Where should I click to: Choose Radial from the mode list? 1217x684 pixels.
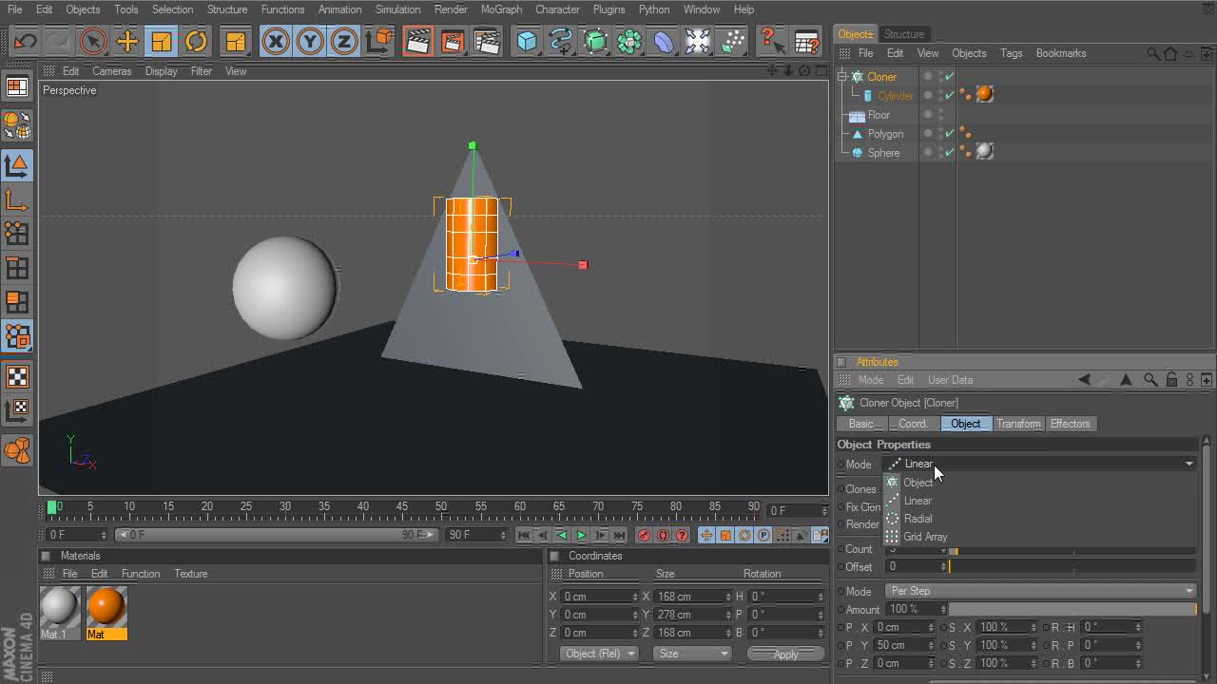(918, 519)
